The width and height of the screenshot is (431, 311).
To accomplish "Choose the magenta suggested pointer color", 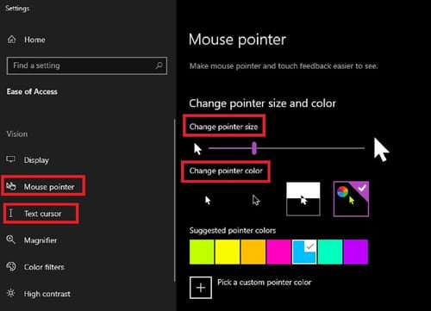I will click(278, 252).
